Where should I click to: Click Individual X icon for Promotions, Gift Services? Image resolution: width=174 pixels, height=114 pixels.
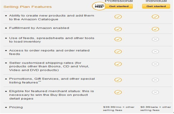(x=155, y=80)
